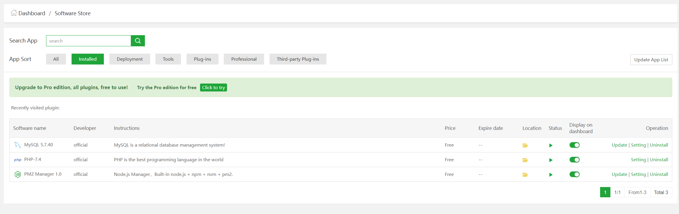This screenshot has width=679, height=214.
Task: Click PHP-7.4 status play icon
Action: (551, 160)
